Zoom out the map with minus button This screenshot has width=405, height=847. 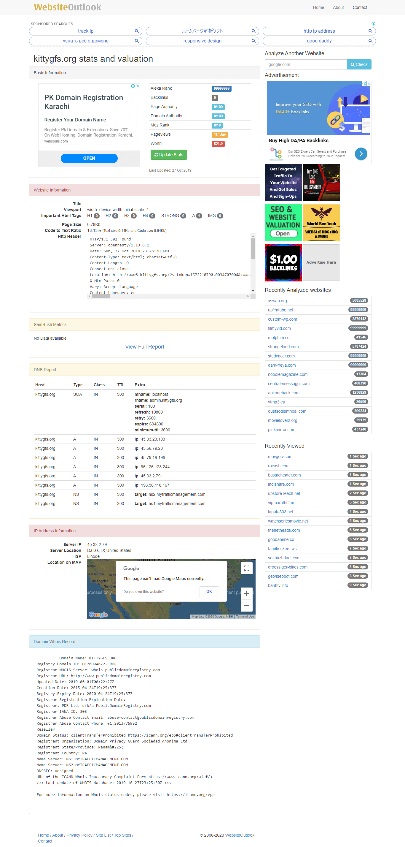point(246,605)
